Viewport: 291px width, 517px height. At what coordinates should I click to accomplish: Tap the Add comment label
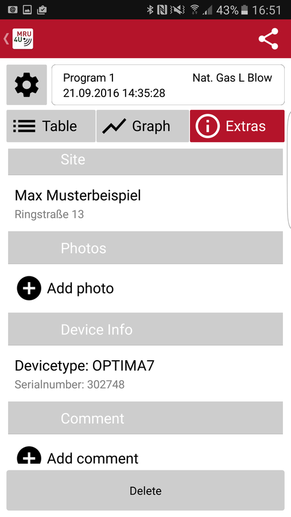tap(92, 458)
